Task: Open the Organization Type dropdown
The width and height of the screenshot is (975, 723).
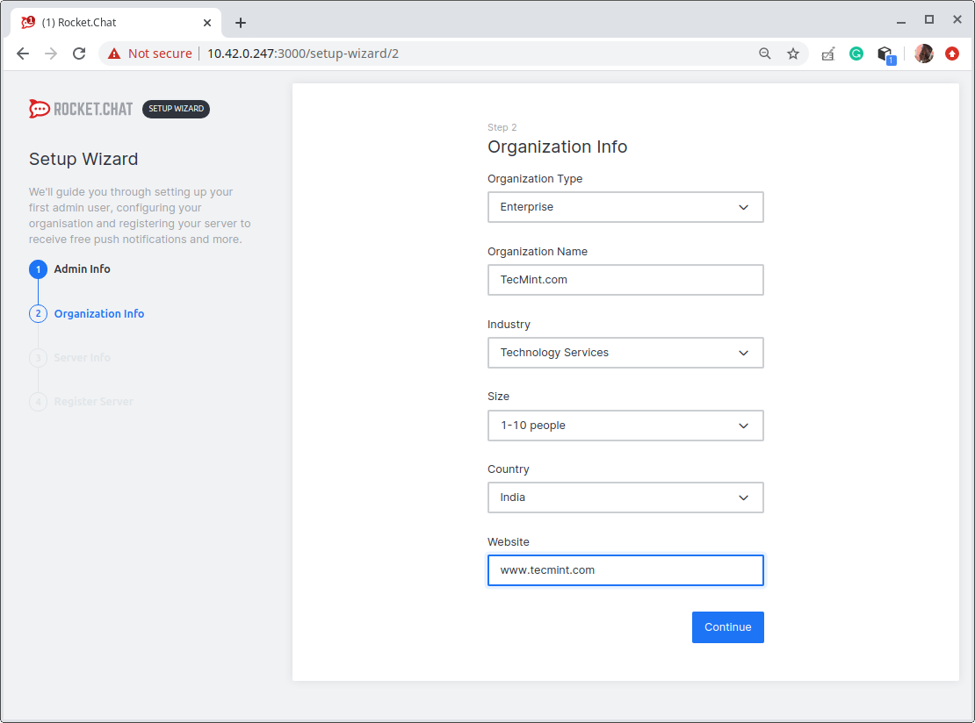Action: (x=625, y=207)
